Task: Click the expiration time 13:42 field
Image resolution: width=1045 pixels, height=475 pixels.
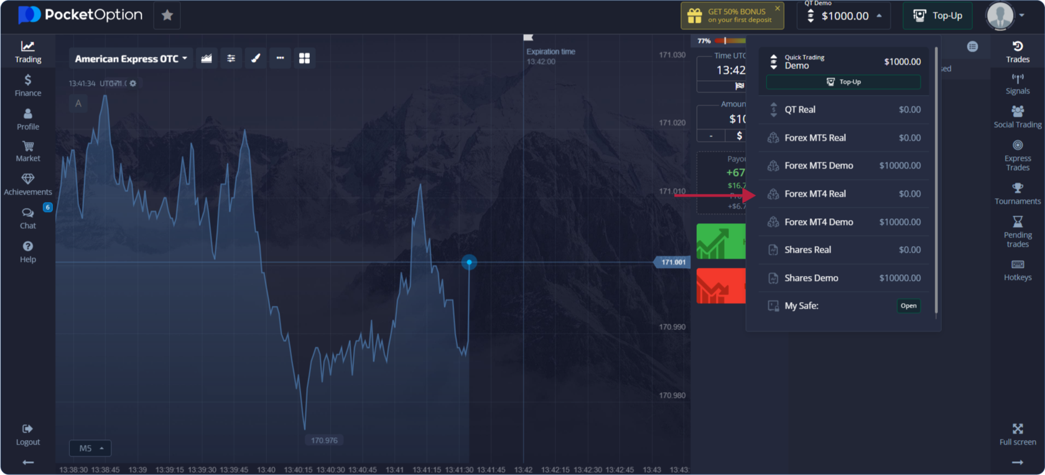Action: [x=731, y=70]
